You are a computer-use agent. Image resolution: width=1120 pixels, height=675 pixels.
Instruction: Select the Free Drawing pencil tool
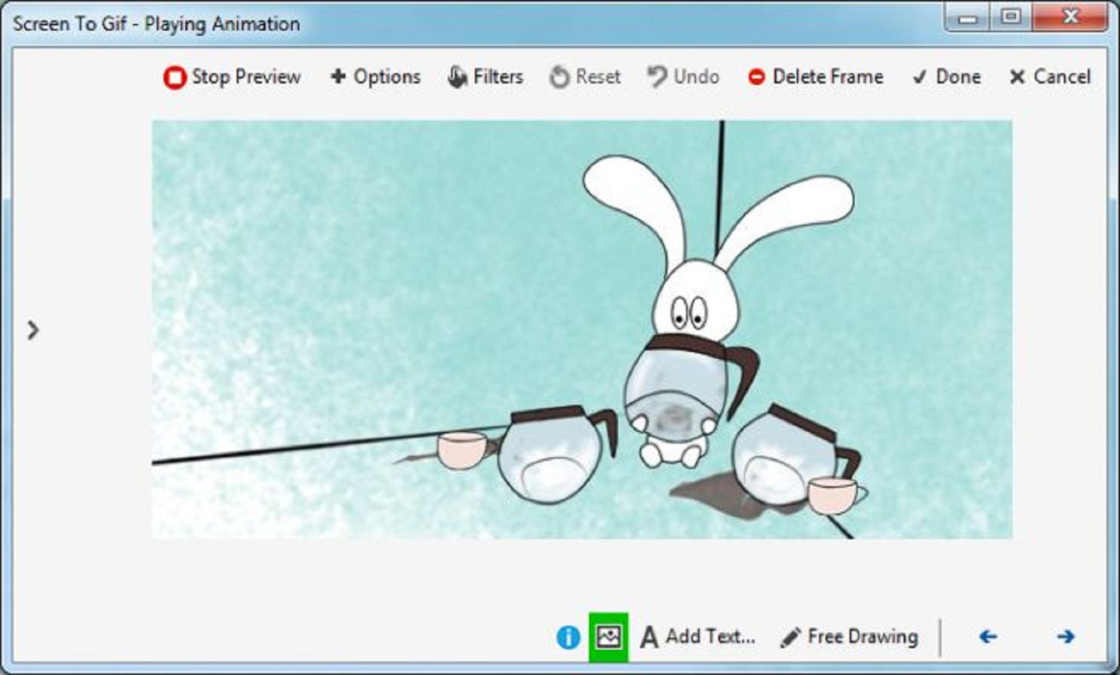tap(849, 637)
